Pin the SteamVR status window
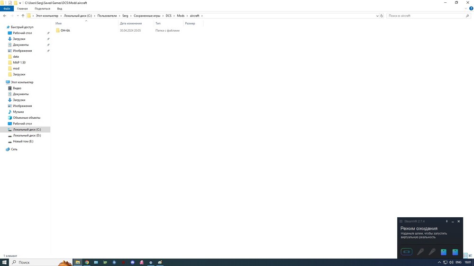The image size is (474, 266). pos(447,222)
